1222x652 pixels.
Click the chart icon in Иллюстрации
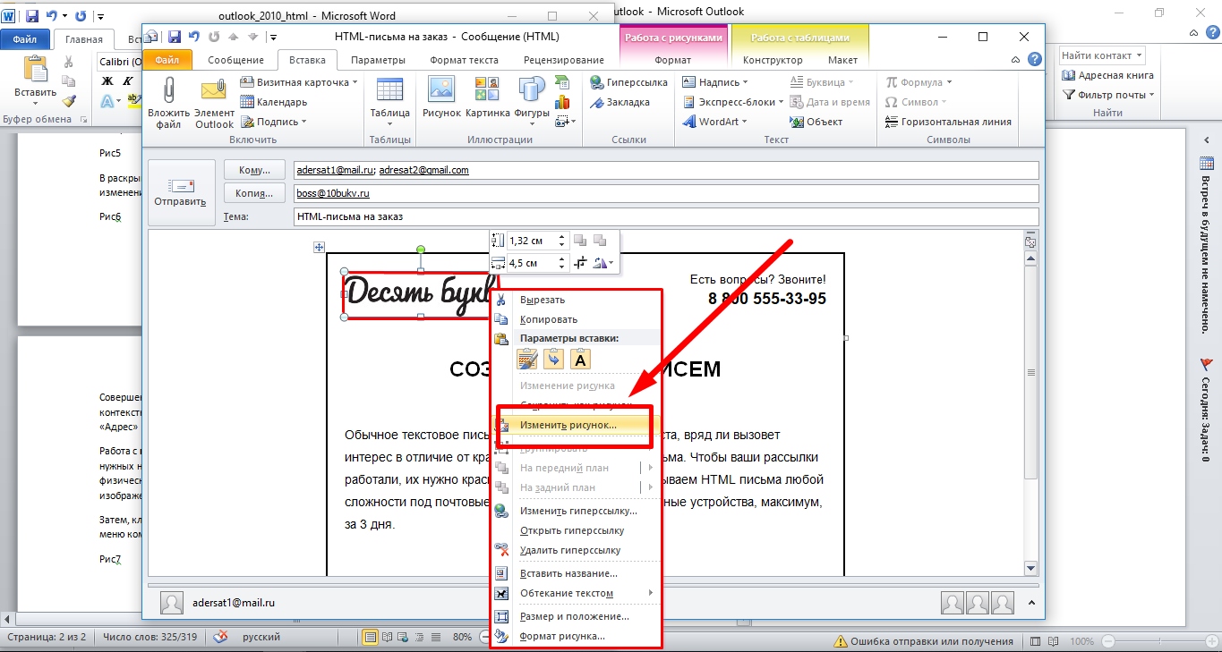(x=562, y=102)
